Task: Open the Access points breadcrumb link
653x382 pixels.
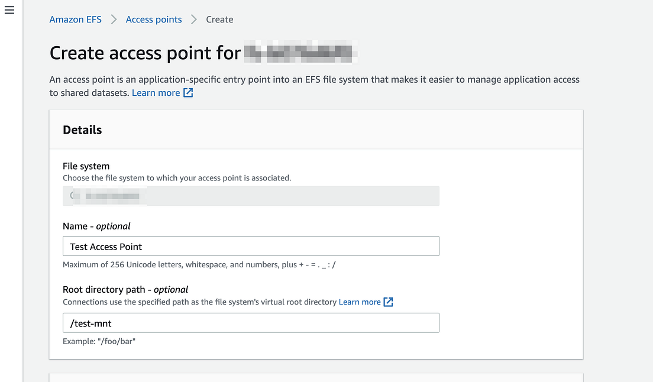Action: coord(153,19)
